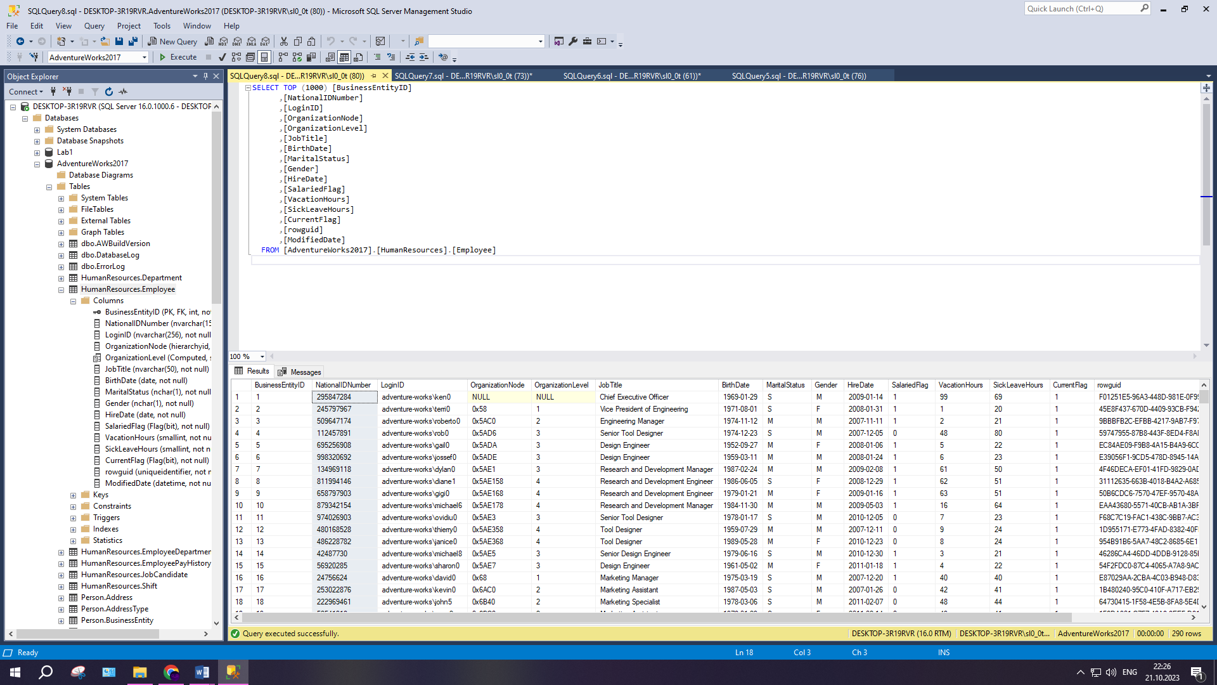Click the DMX query icon
This screenshot has height=685, width=1217.
tap(237, 42)
